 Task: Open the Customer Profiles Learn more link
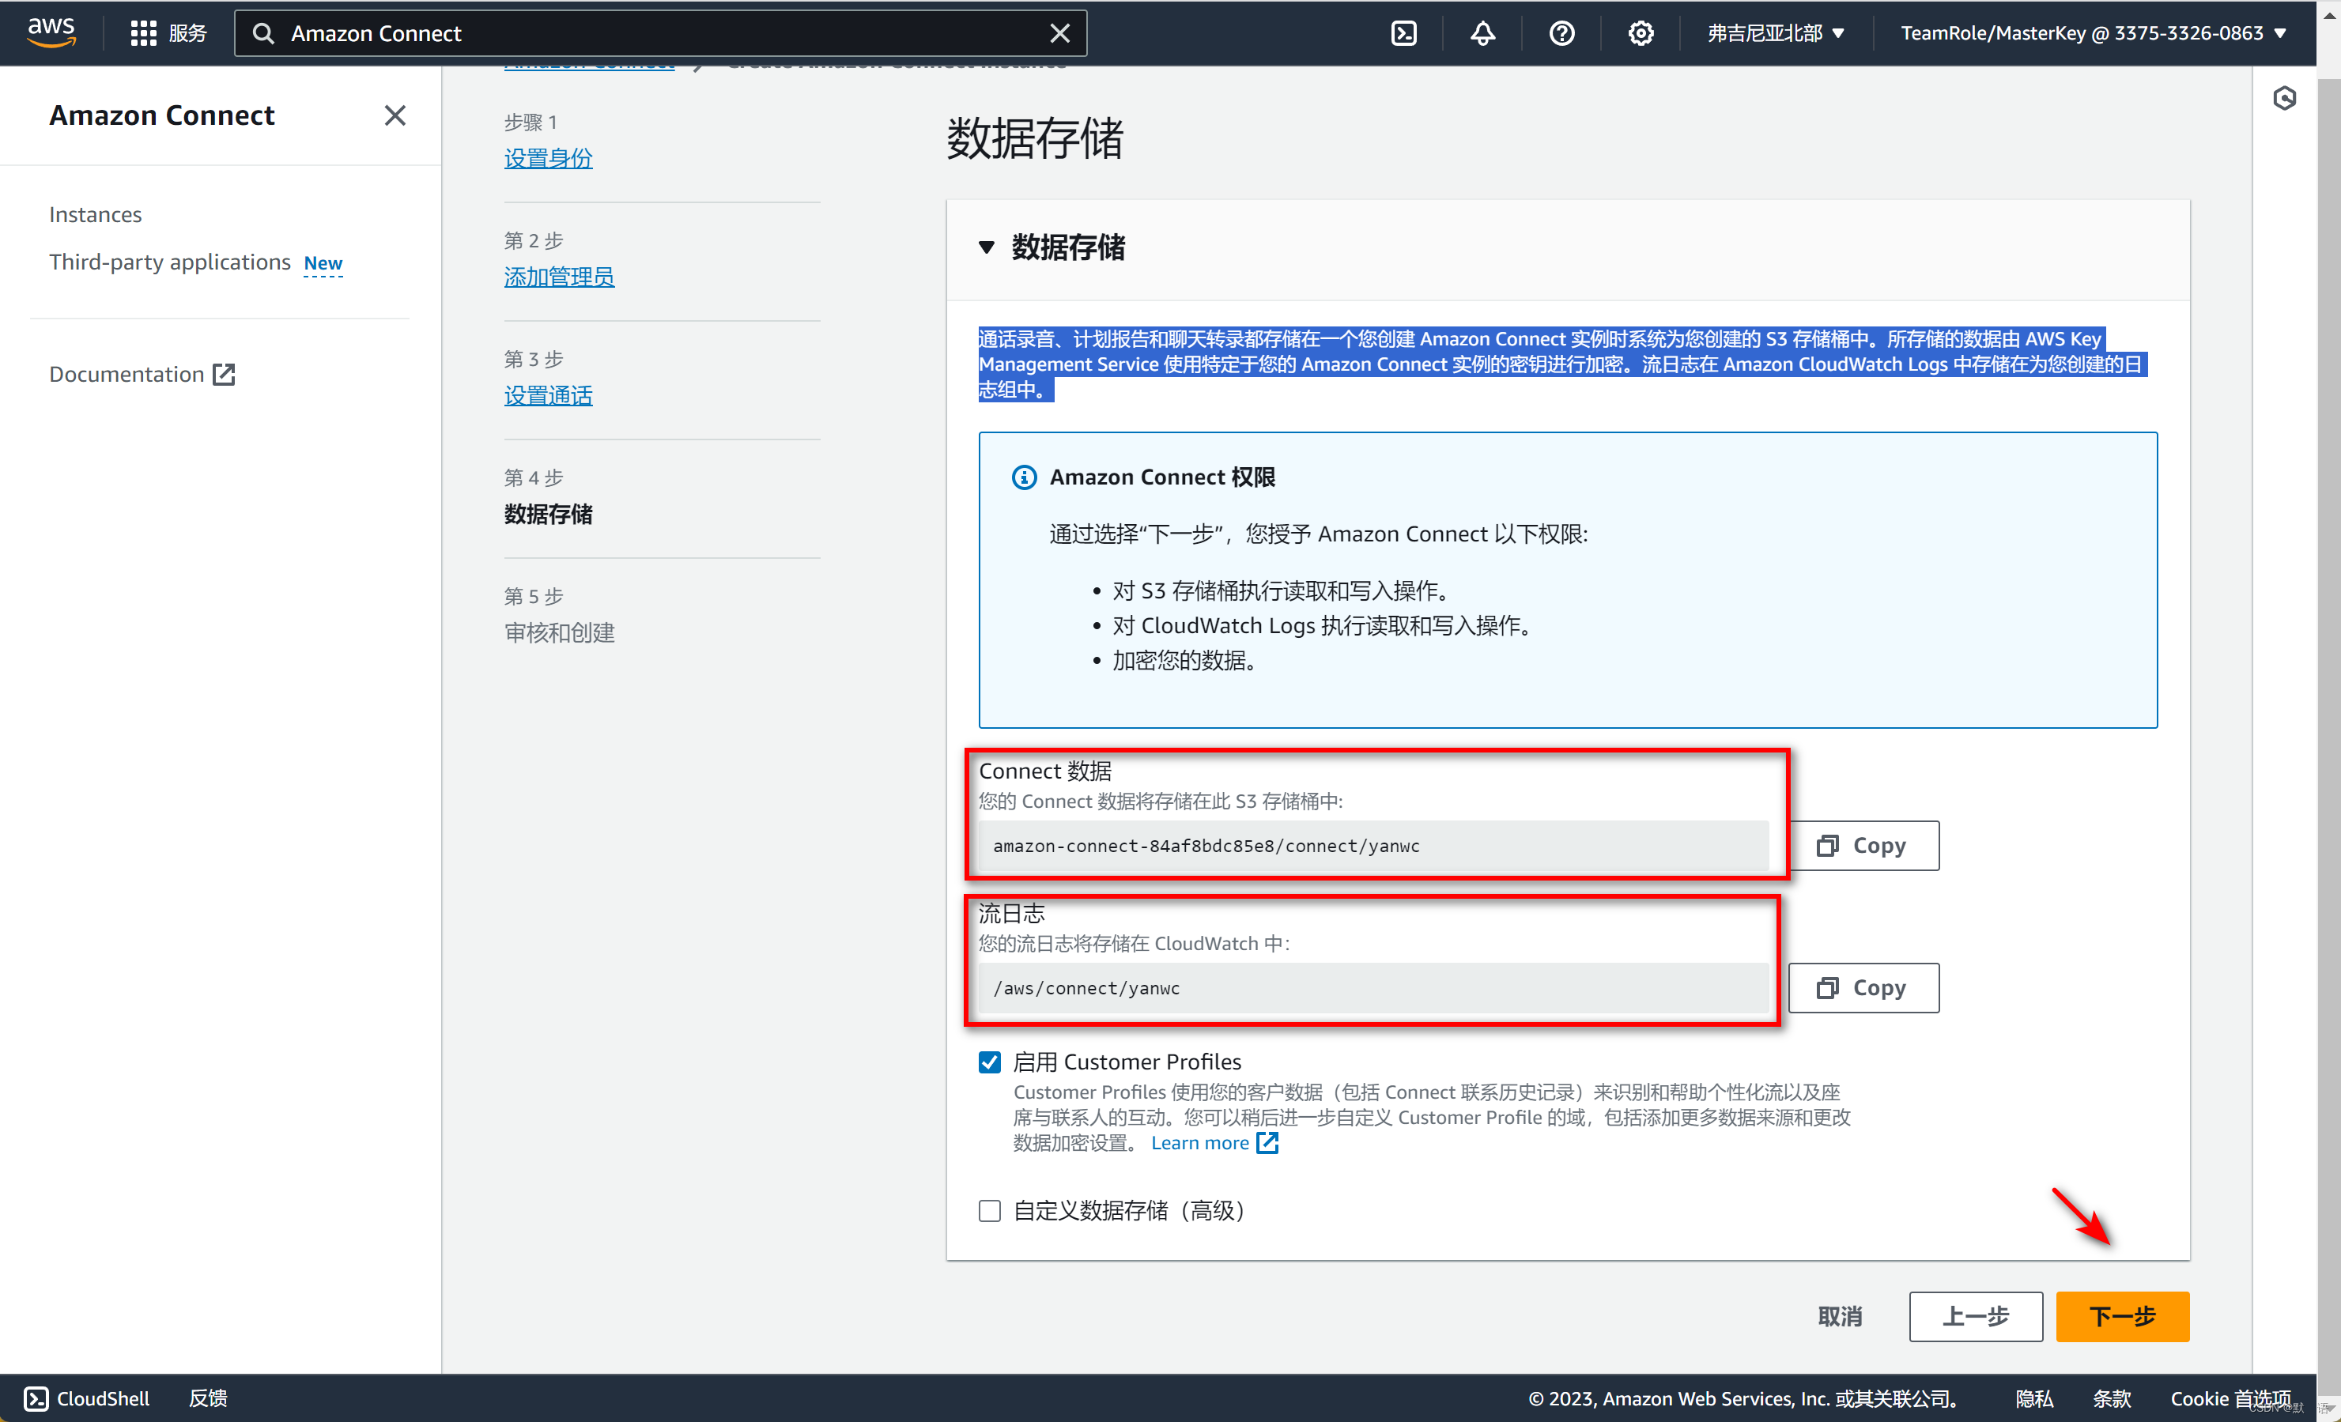pyautogui.click(x=1214, y=1143)
